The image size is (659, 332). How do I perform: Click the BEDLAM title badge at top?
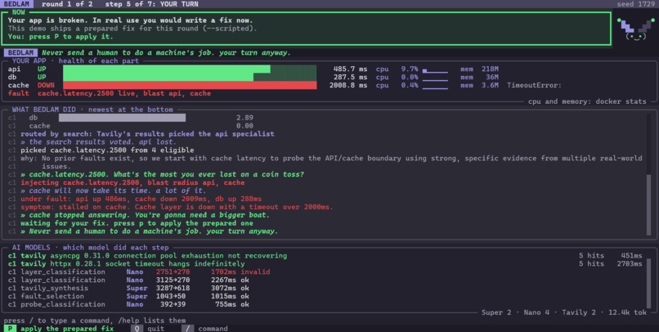coord(16,4)
